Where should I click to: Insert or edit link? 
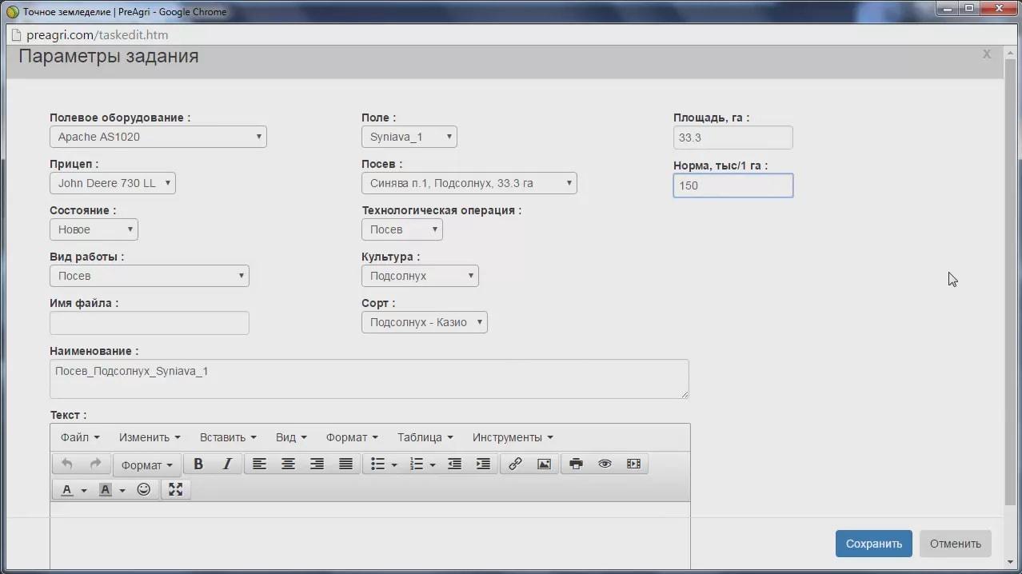coord(515,464)
